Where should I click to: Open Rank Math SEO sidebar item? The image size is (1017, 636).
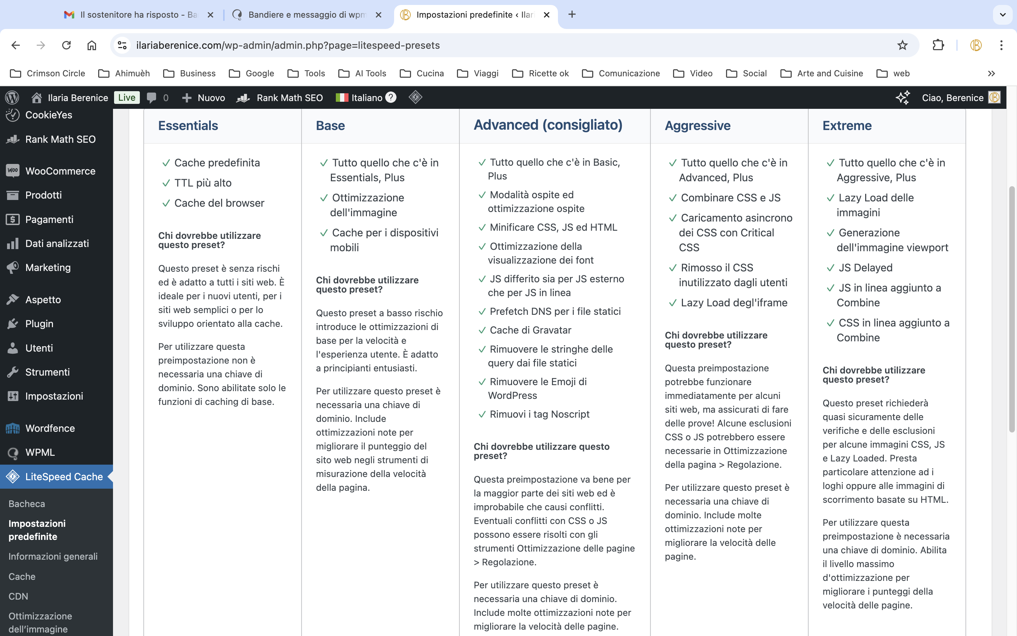tap(56, 139)
